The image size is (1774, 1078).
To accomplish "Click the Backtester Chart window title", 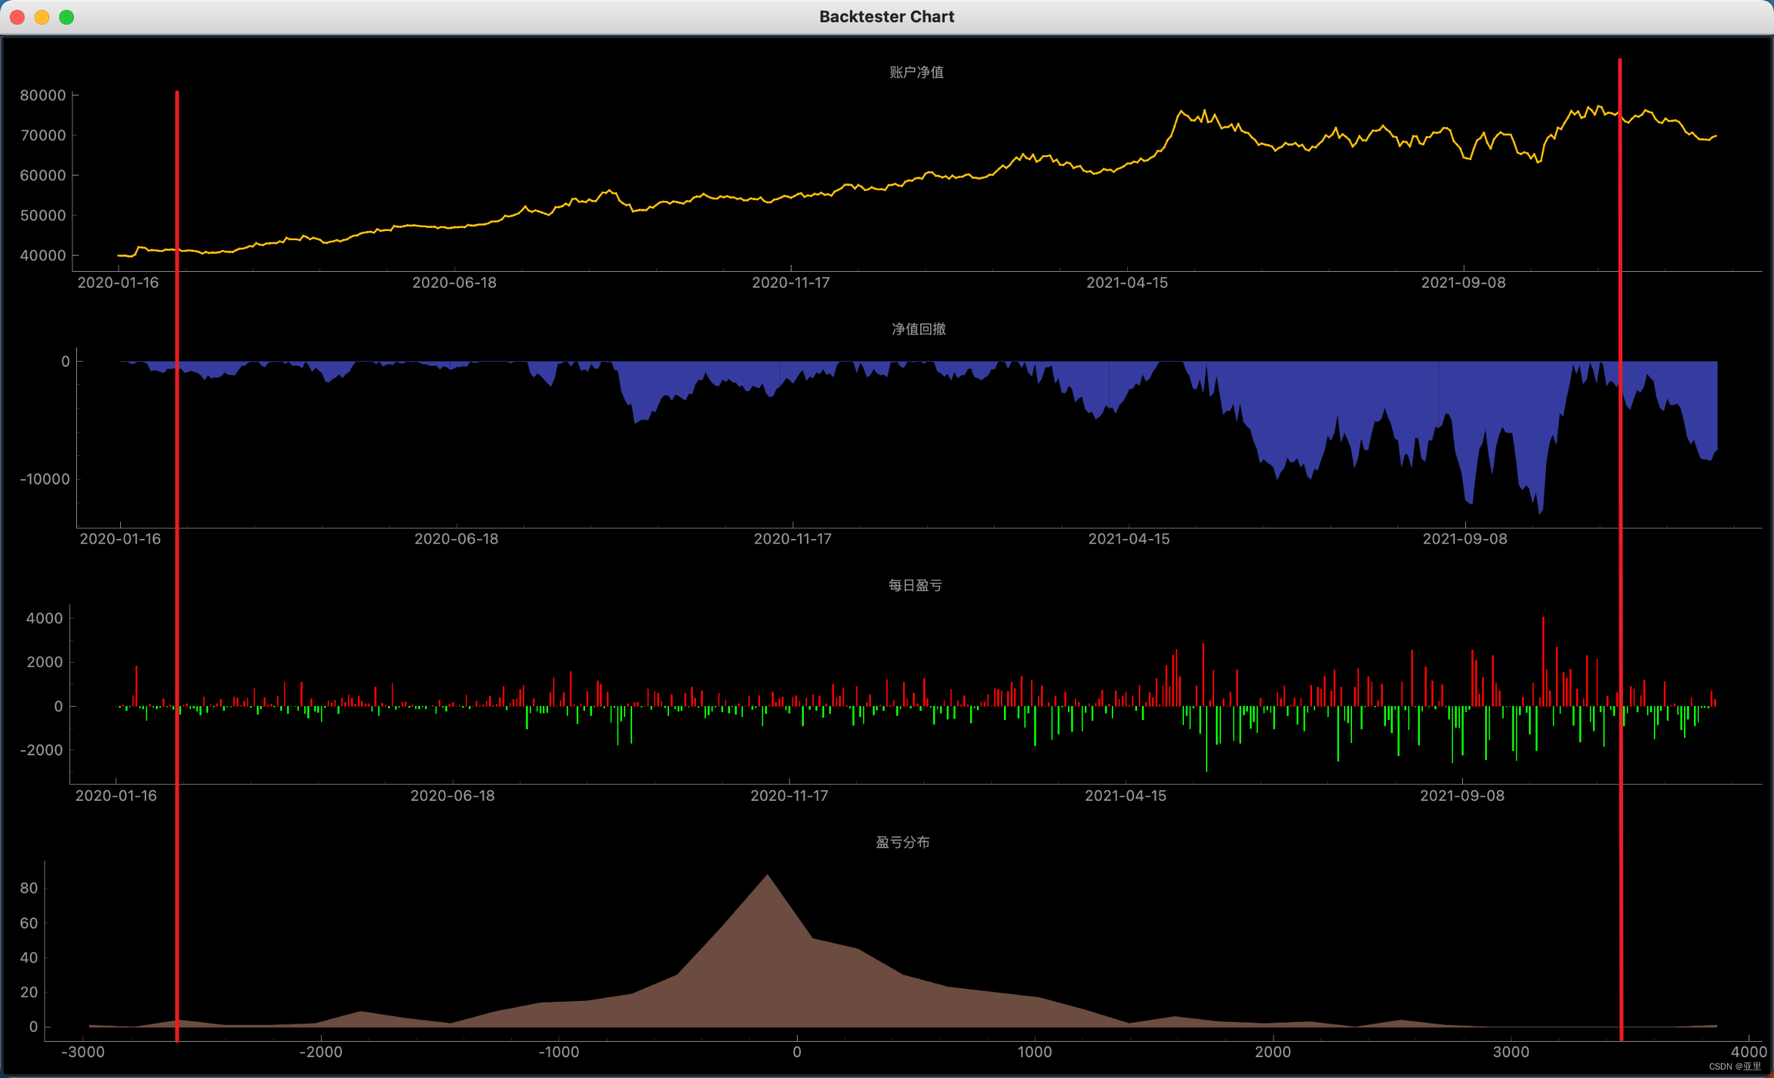I will [x=886, y=17].
